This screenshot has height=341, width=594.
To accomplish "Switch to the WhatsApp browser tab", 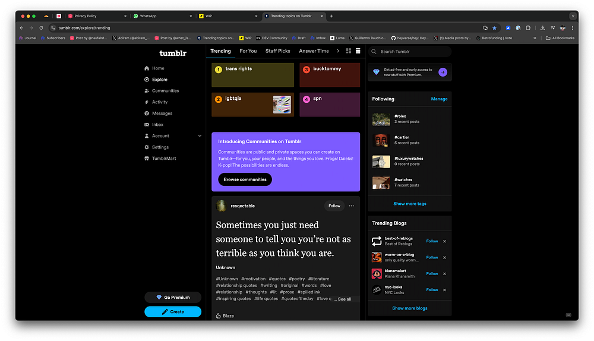I will [163, 16].
